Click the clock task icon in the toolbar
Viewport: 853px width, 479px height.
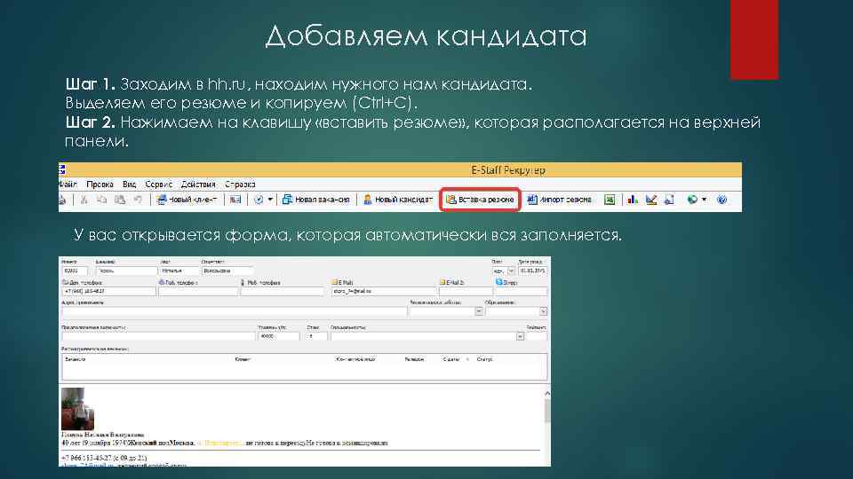tap(259, 200)
